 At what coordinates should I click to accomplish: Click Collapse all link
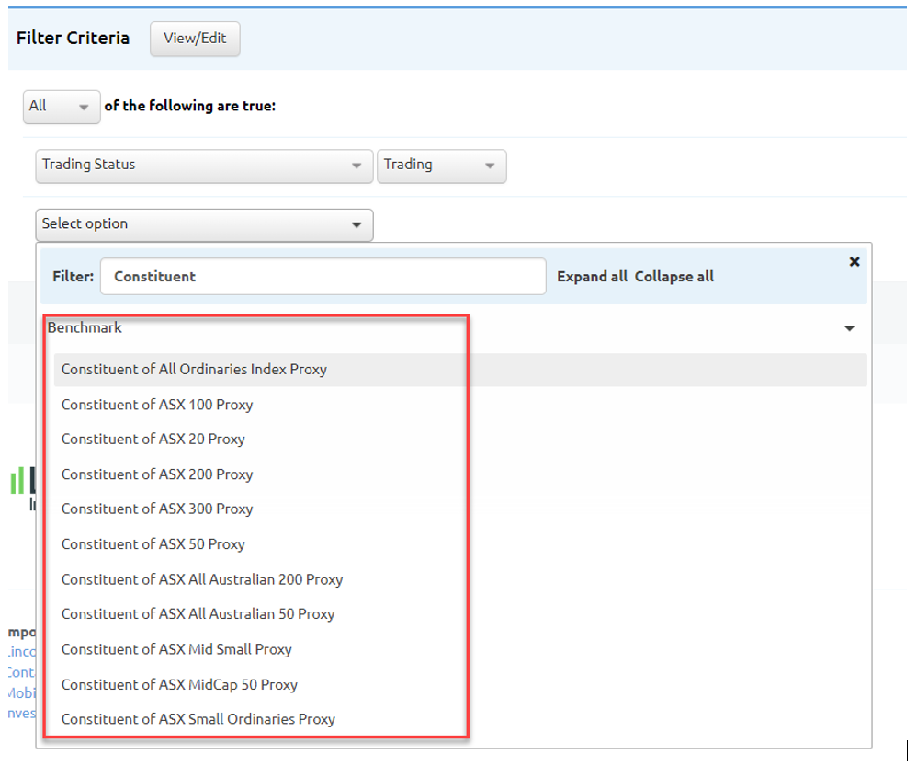click(x=674, y=277)
